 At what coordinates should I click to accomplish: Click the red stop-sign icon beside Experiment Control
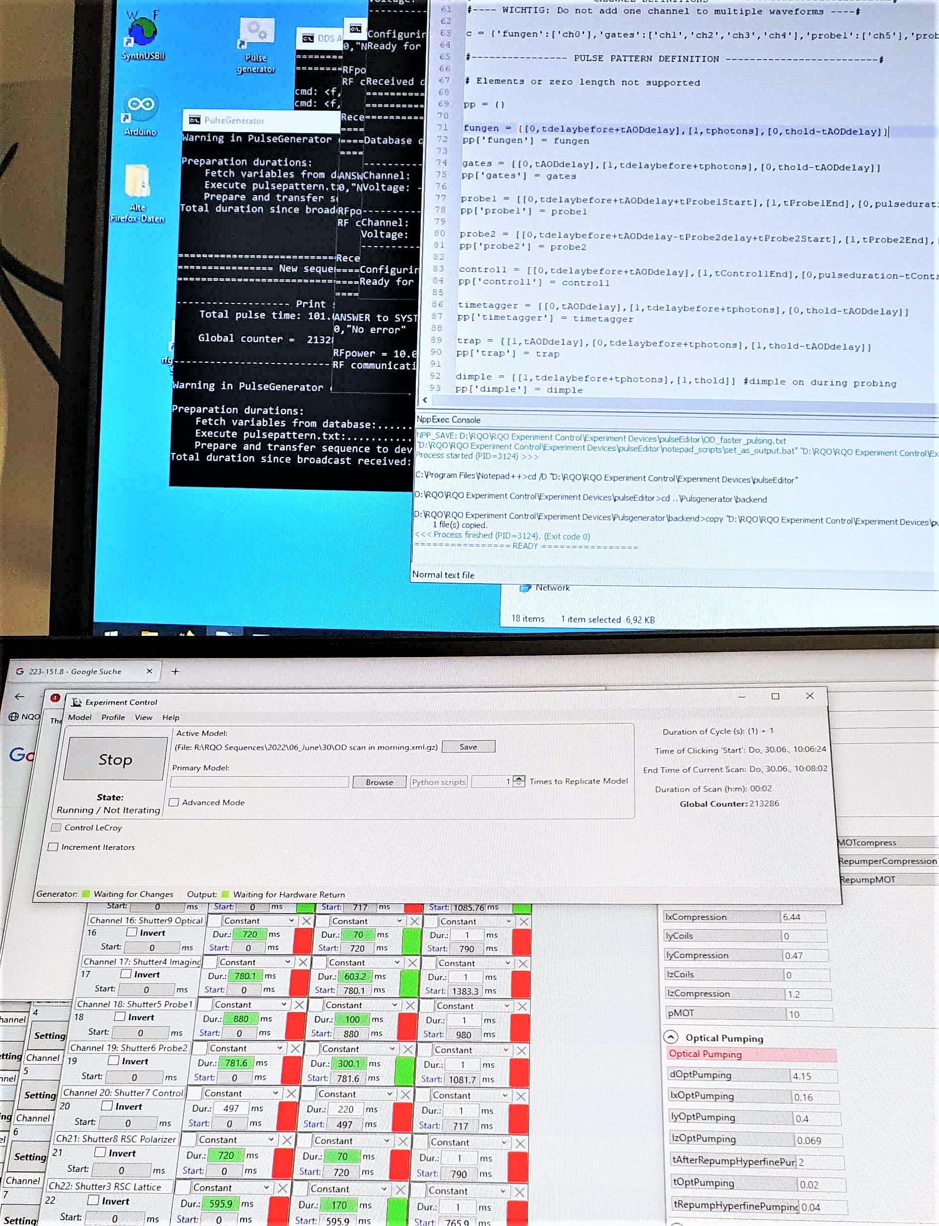pyautogui.click(x=55, y=698)
